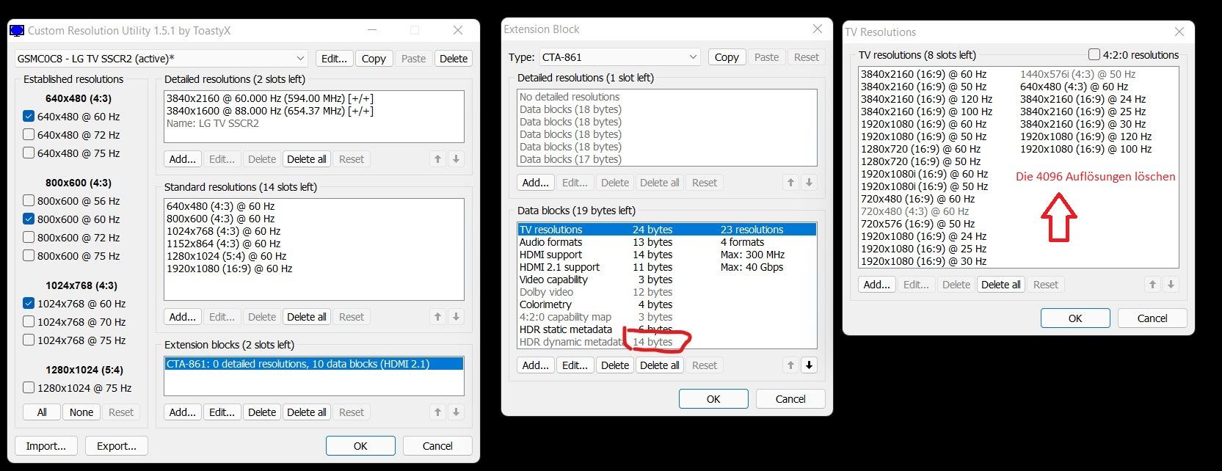Select Colorimetry data block row
The image size is (1222, 471).
click(x=667, y=304)
